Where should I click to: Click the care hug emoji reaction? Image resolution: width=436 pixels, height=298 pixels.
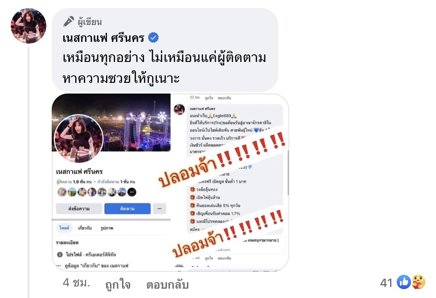pos(418,282)
